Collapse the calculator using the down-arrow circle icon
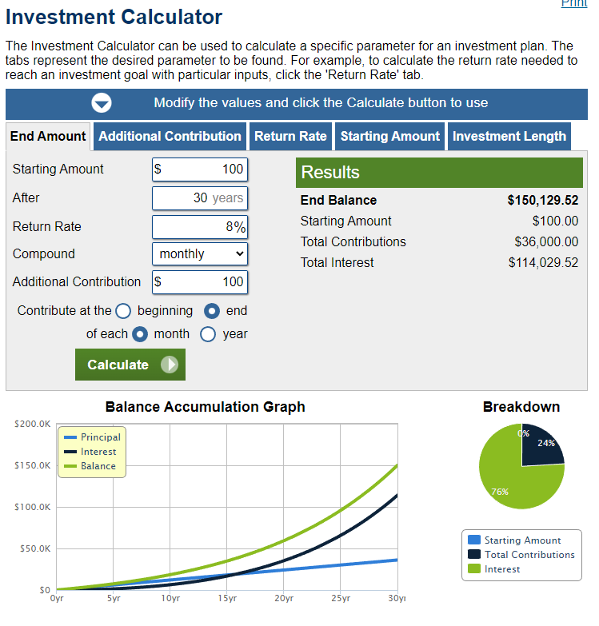Image resolution: width=599 pixels, height=626 pixels. point(102,103)
